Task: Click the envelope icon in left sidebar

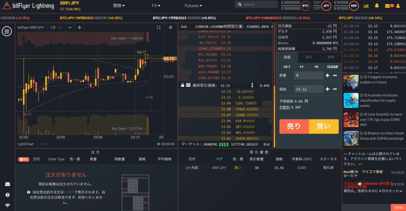Action: click(7, 184)
